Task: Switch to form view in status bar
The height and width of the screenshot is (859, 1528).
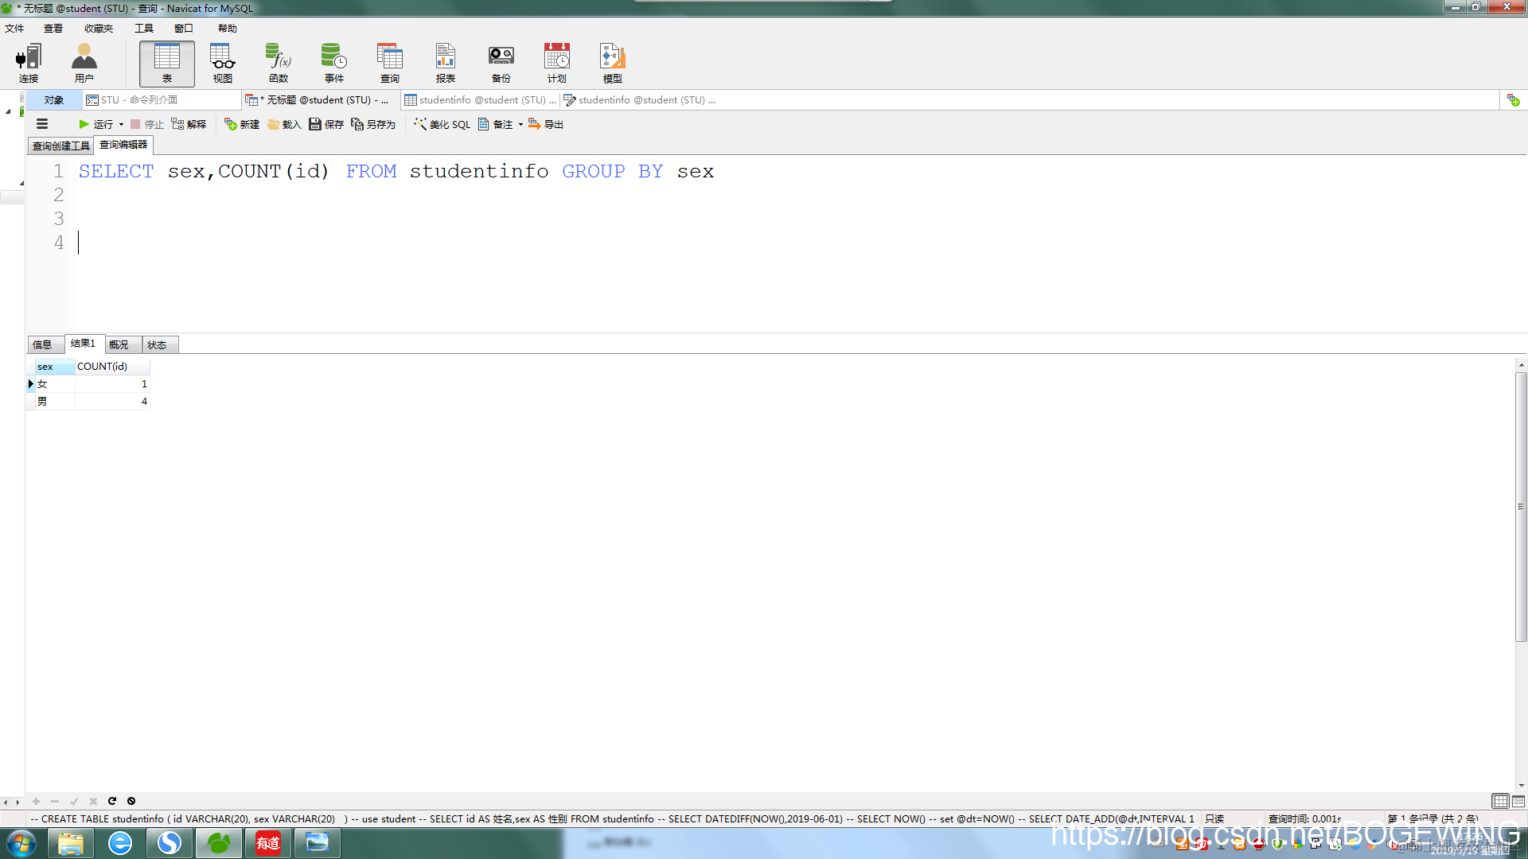Action: pyautogui.click(x=1518, y=801)
